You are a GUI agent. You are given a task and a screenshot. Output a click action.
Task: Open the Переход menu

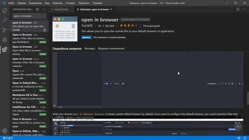click(x=57, y=3)
